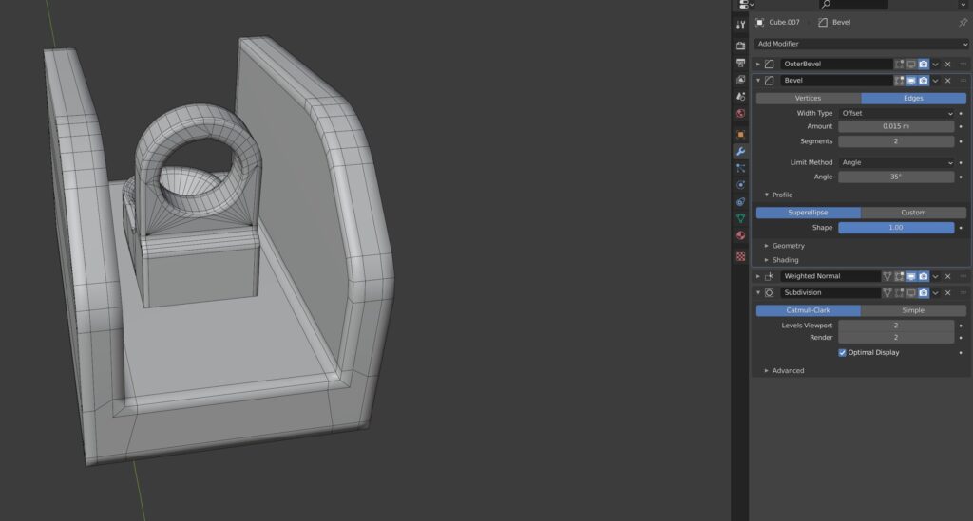Screen dimensions: 973x521
Task: Open OuterBevel modifier extras dropdown arrow
Action: coord(936,64)
